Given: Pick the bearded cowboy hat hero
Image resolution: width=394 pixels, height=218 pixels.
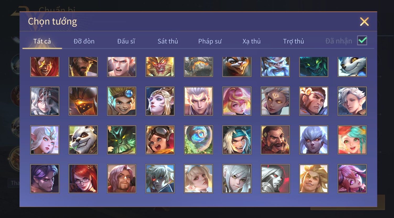Looking at the screenshot, I should [83, 67].
